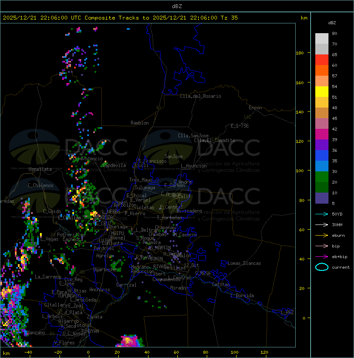This screenshot has height=358, width=354.
Task: Click the Uspallata location label
Action: pos(40,169)
